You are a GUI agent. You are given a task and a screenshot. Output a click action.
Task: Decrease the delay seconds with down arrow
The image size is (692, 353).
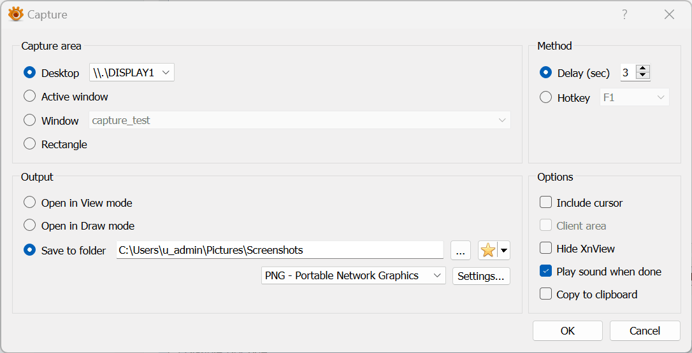click(x=644, y=76)
